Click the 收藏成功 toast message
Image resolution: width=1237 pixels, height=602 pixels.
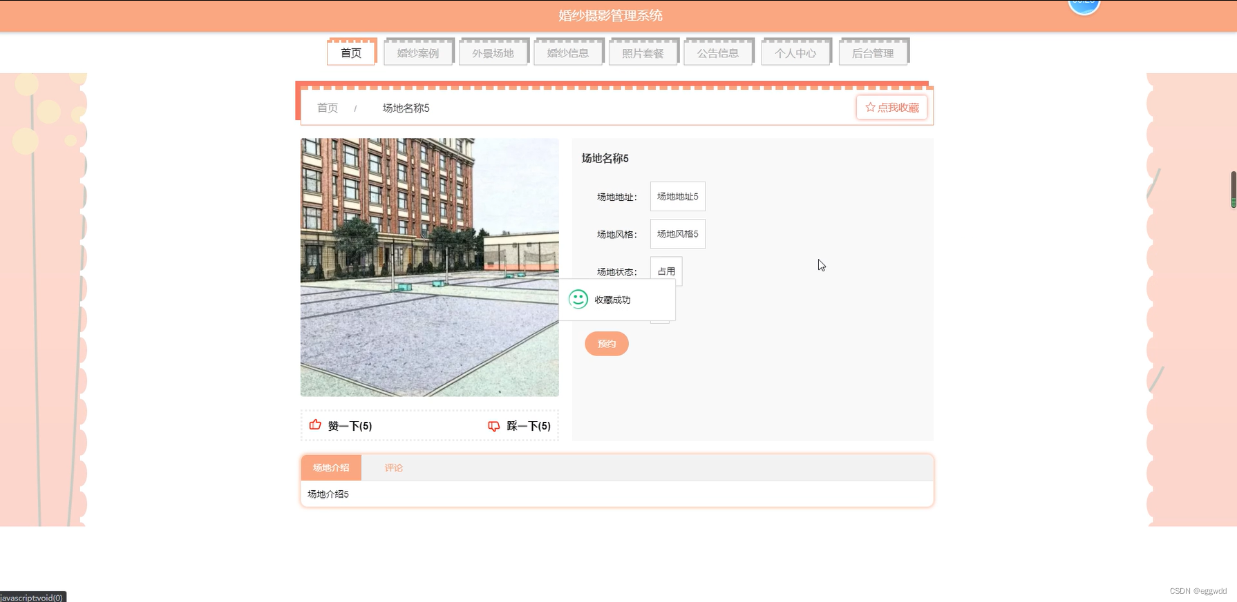coord(617,300)
